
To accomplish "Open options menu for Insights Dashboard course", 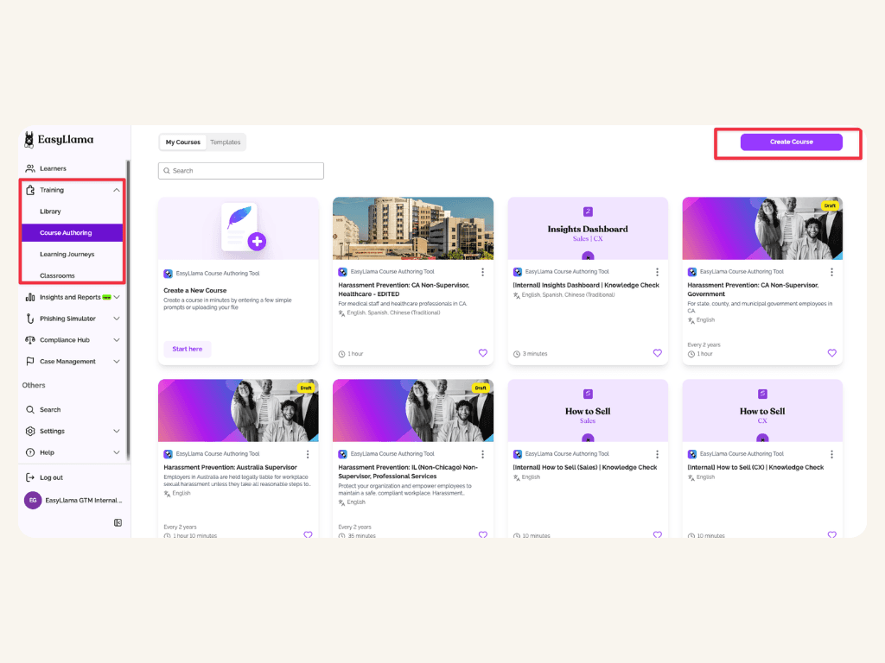I will (657, 272).
